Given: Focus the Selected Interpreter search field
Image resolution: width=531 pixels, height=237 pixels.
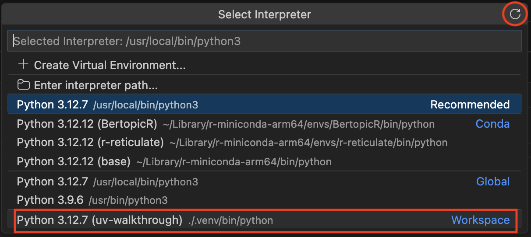Looking at the screenshot, I should tap(264, 41).
